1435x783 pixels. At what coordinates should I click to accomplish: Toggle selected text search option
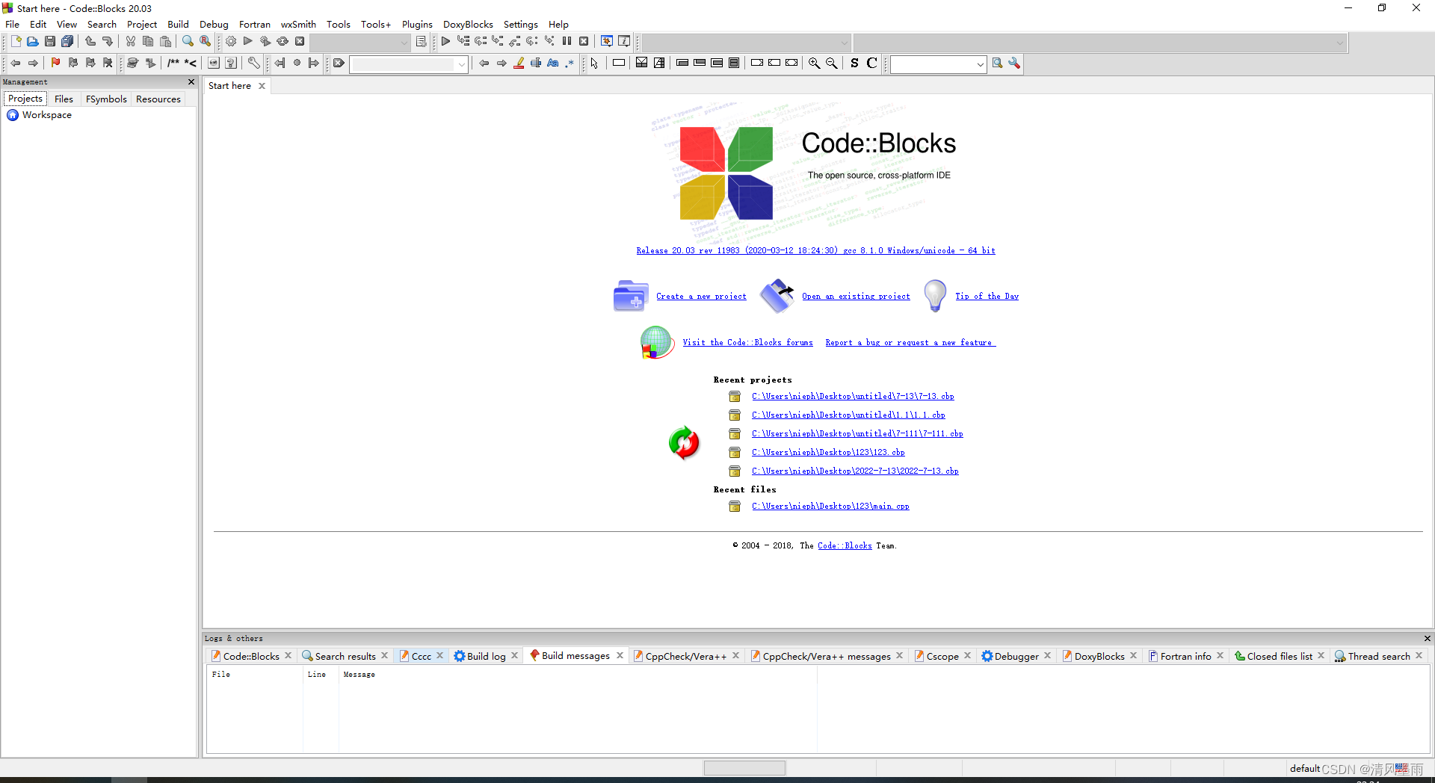pyautogui.click(x=536, y=64)
